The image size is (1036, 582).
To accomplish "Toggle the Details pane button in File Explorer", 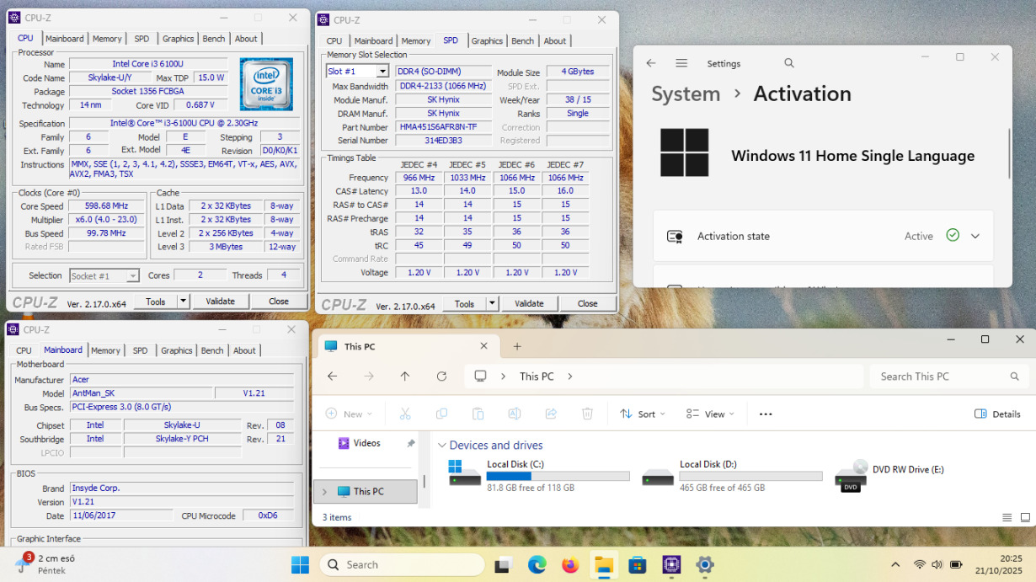I will pos(997,414).
